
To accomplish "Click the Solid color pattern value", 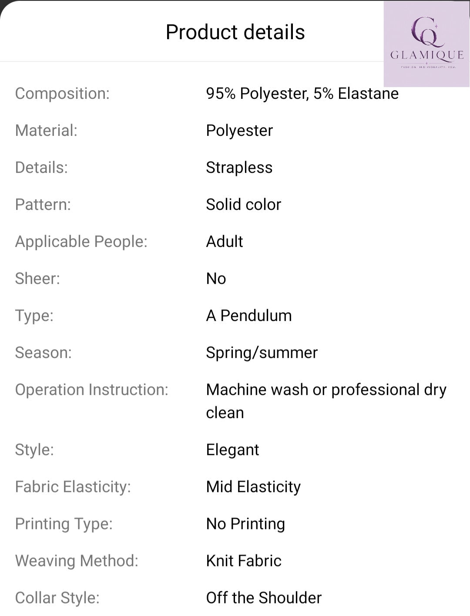I will point(244,205).
